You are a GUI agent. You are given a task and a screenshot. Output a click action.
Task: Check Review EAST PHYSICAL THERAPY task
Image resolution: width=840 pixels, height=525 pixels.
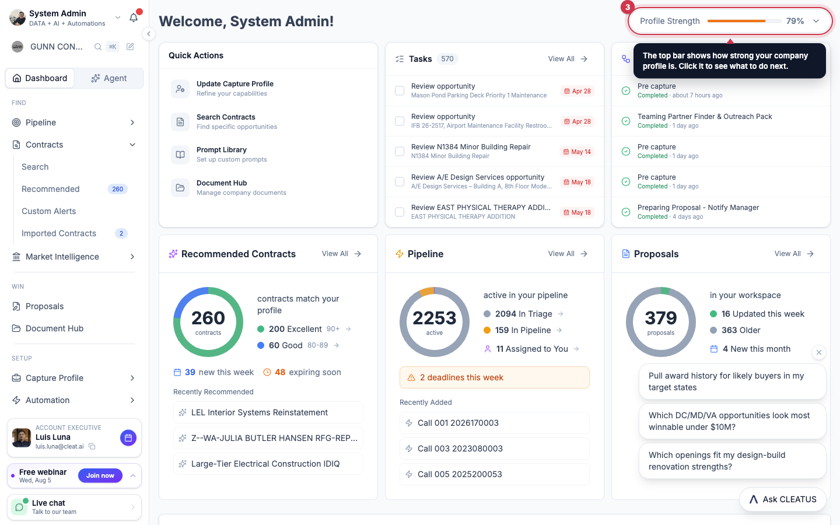(400, 212)
